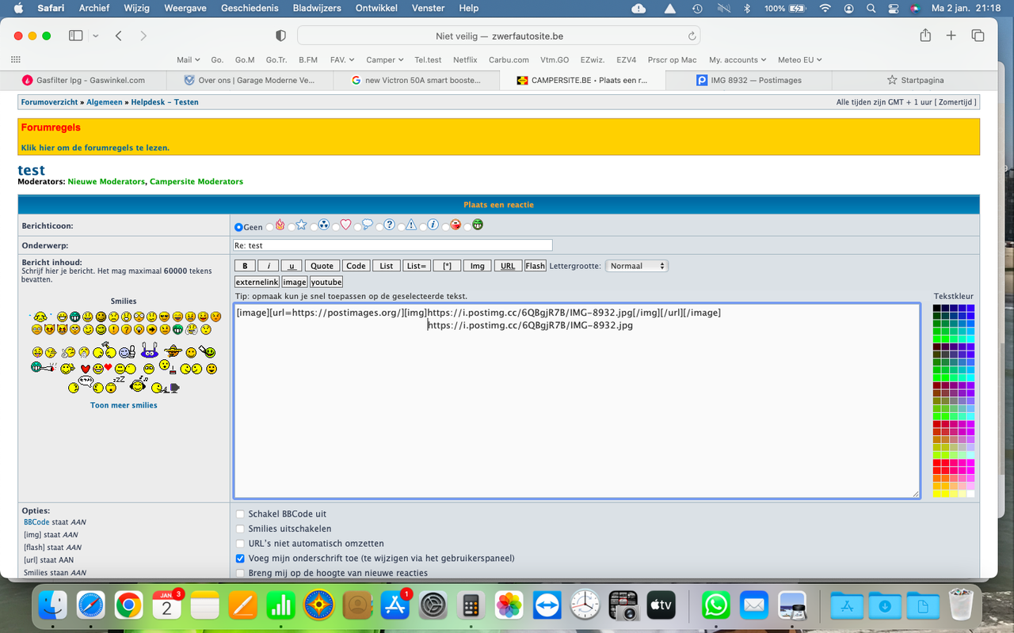Open sidebar options chevron dropdown
1014x633 pixels.
tap(96, 36)
